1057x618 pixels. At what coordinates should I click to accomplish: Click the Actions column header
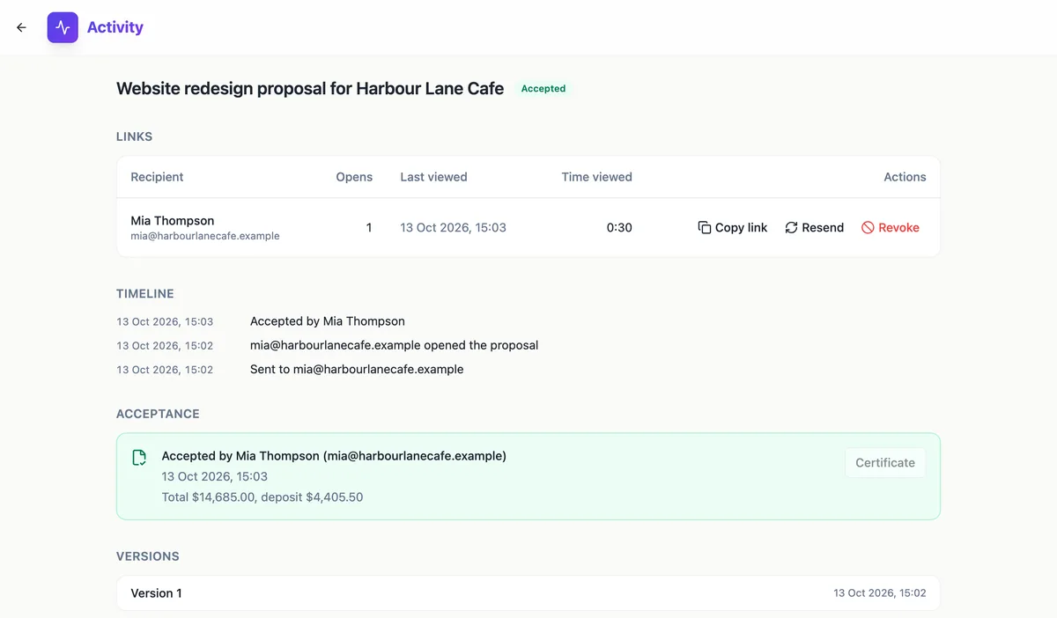pos(905,177)
